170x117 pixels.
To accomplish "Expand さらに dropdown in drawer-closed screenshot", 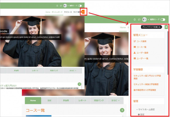I will coord(73,70).
